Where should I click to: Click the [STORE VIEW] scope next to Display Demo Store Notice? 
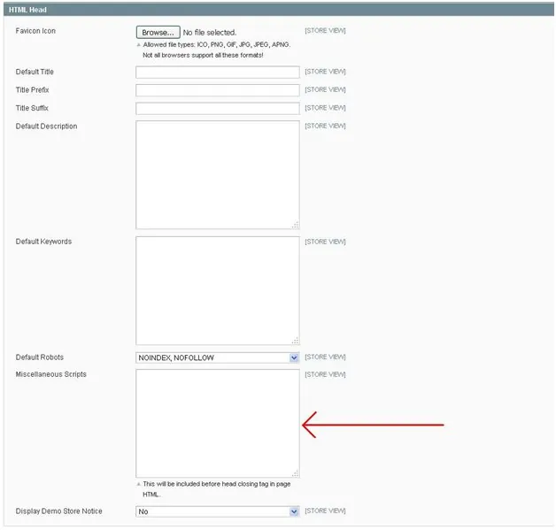[325, 511]
